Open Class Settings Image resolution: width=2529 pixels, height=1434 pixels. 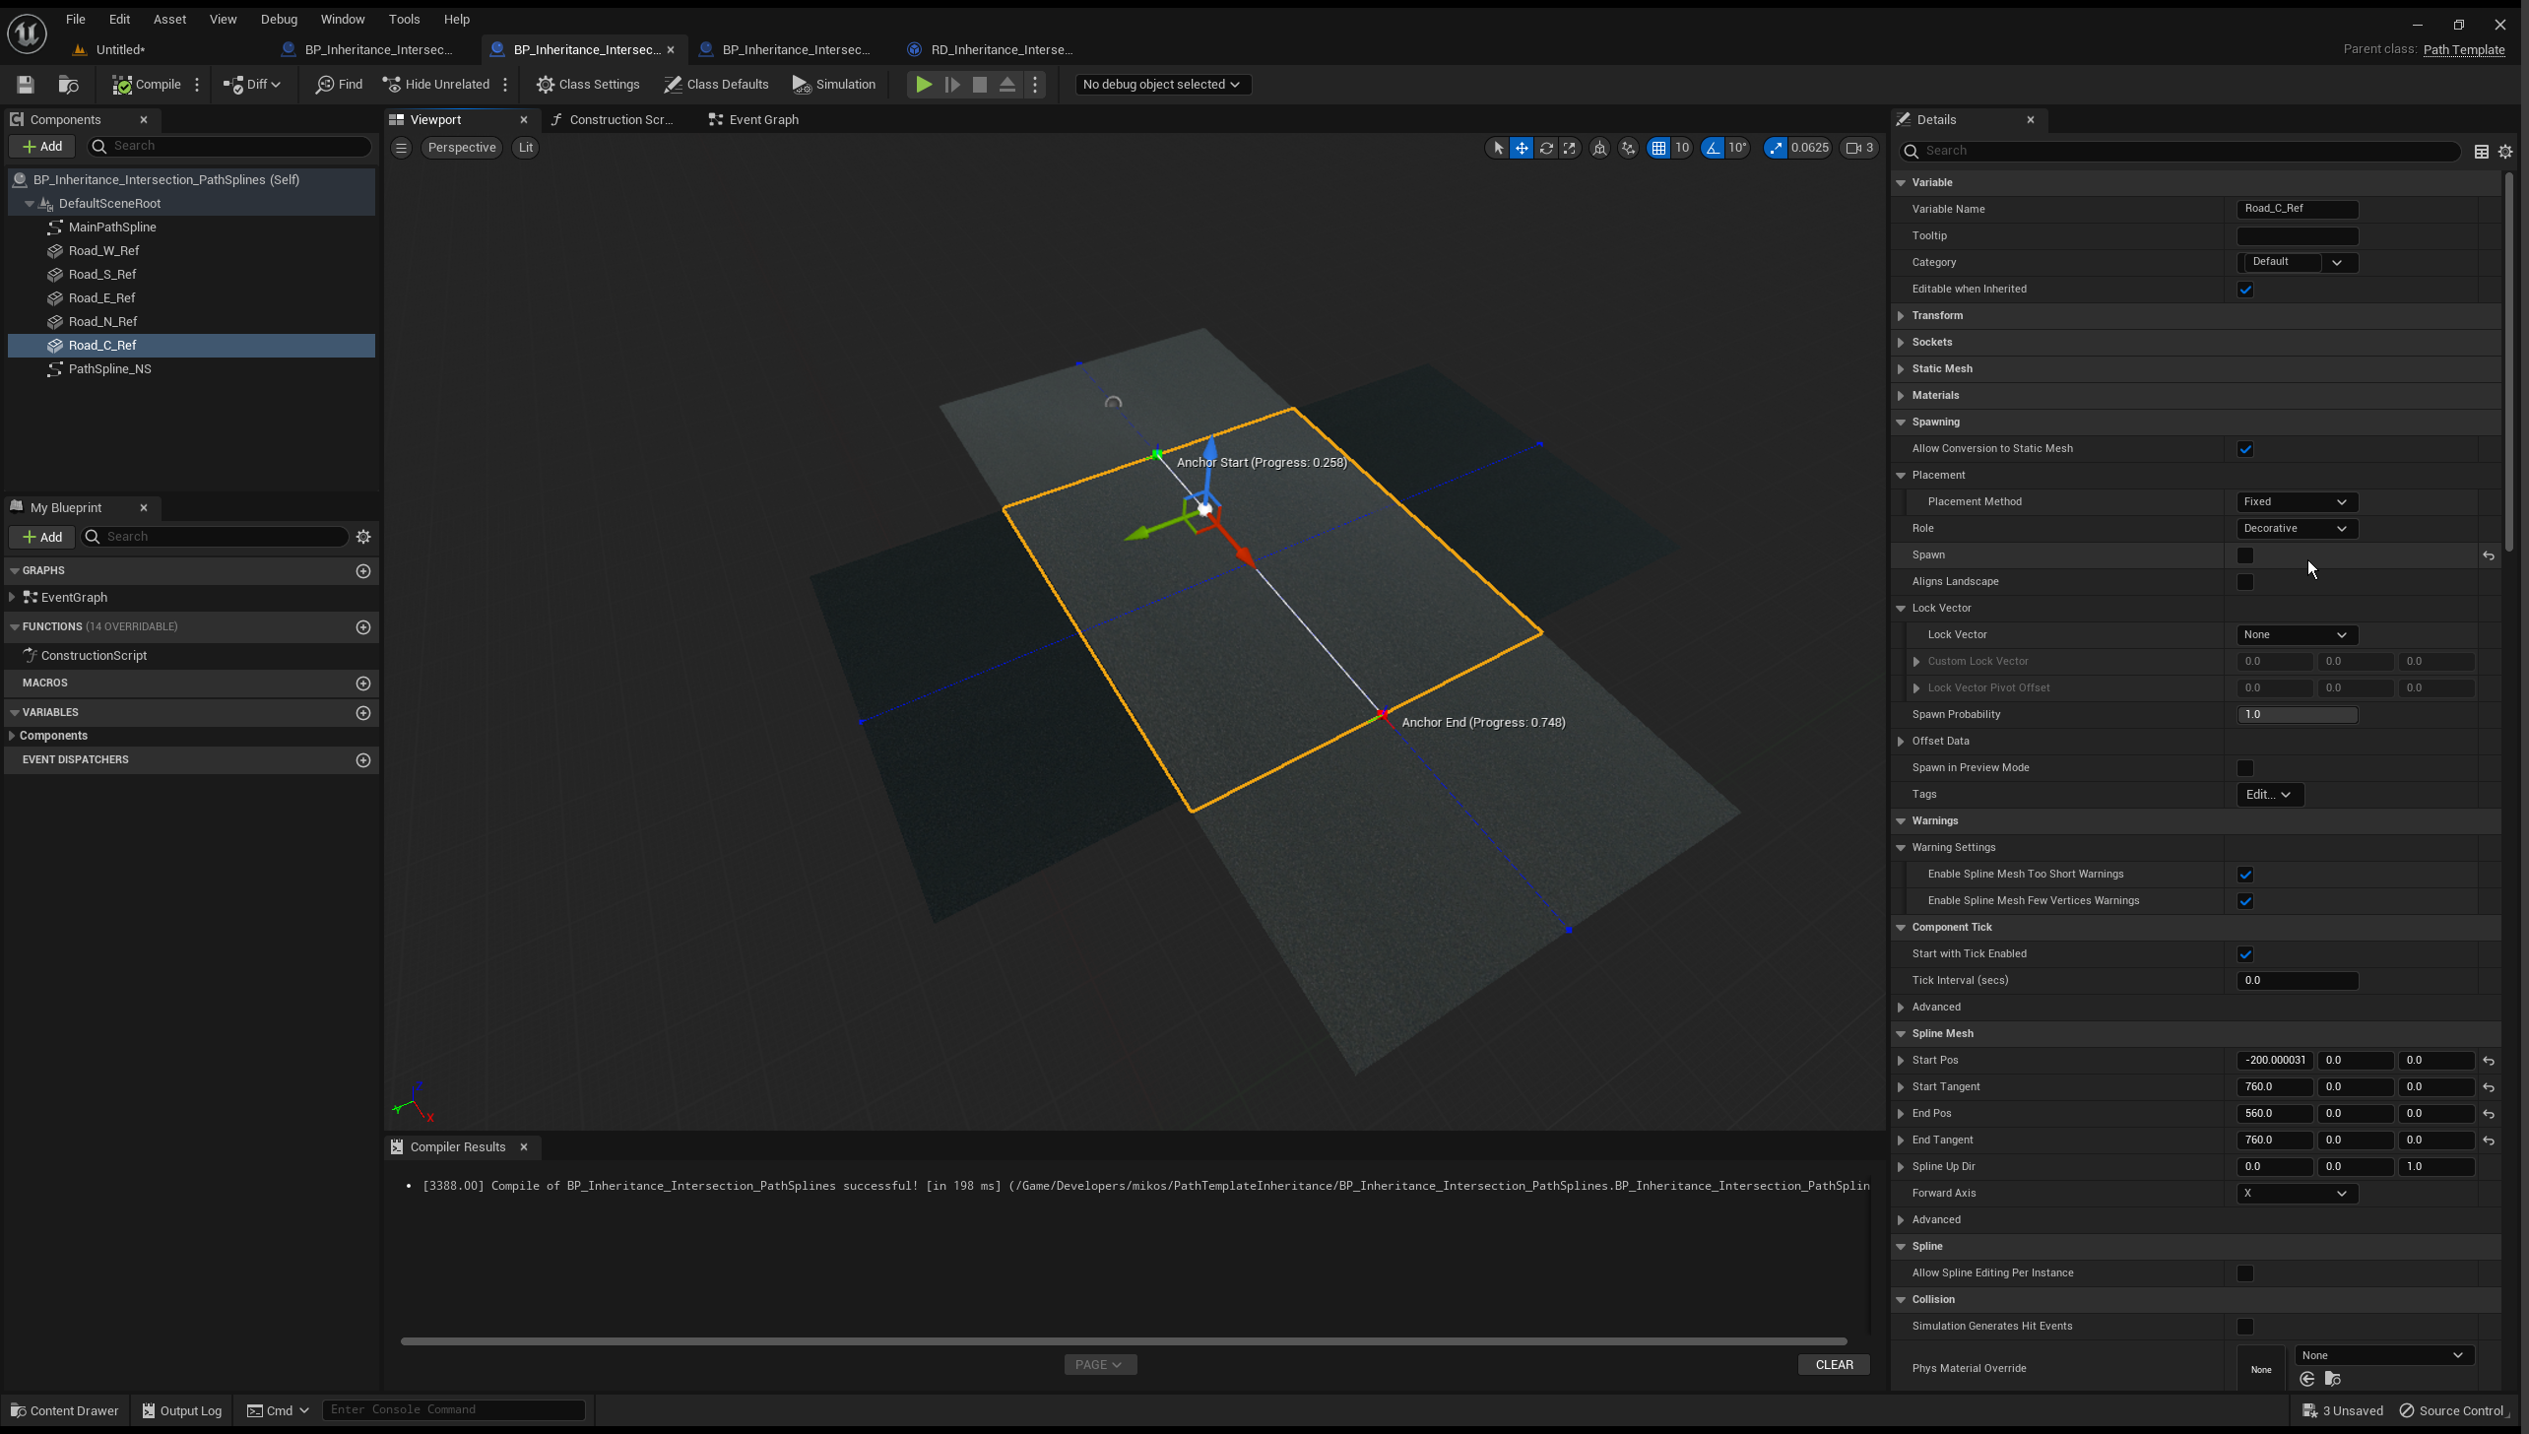click(588, 84)
